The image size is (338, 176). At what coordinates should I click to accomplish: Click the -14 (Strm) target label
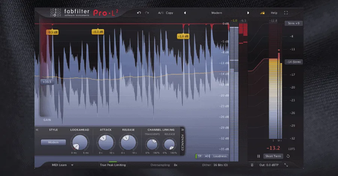[294, 62]
